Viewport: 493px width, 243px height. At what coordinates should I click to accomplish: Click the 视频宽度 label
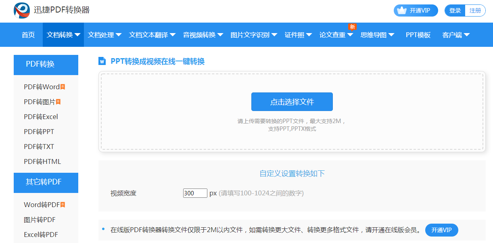123,193
